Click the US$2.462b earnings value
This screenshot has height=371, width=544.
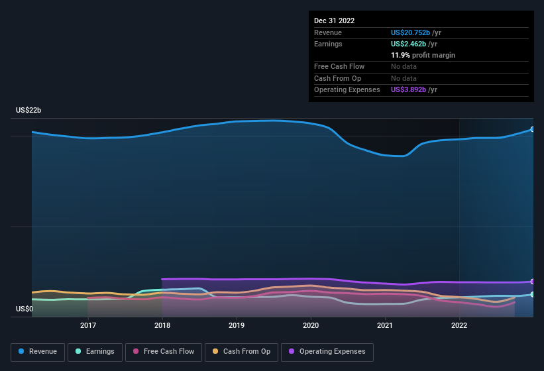tap(408, 44)
